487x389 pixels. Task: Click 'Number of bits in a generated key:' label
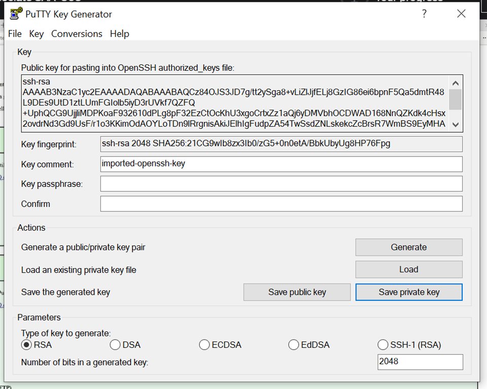click(85, 362)
